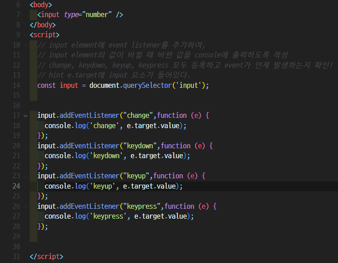Click line number 24 in the gutter

tap(16, 186)
